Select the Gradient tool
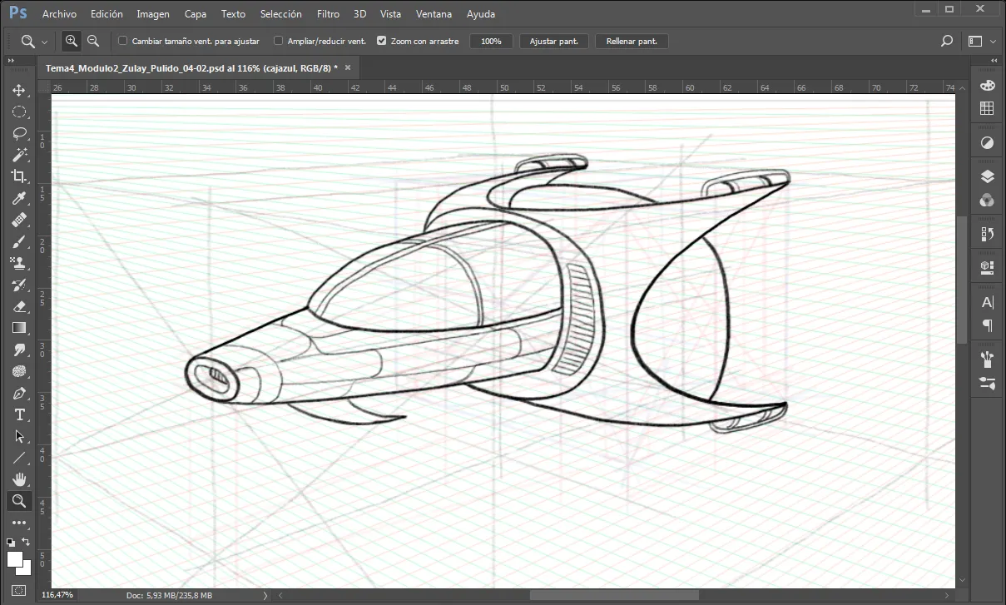 [x=18, y=328]
